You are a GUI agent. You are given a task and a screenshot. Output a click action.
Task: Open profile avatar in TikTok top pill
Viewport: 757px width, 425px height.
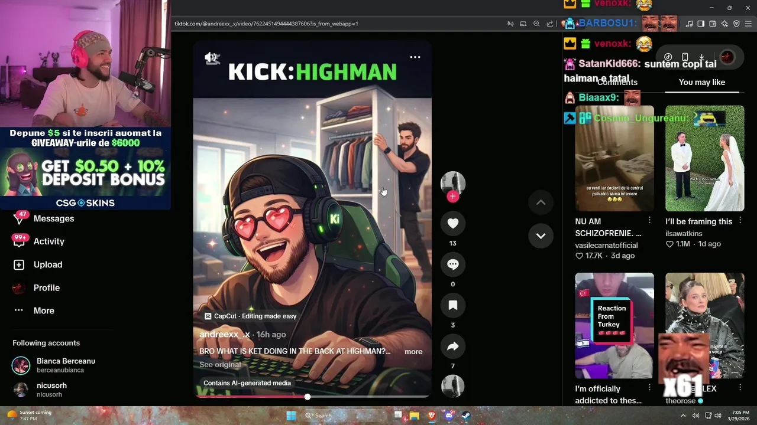727,57
